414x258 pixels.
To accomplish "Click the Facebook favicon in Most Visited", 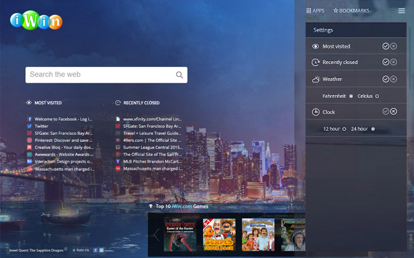I will pos(30,119).
